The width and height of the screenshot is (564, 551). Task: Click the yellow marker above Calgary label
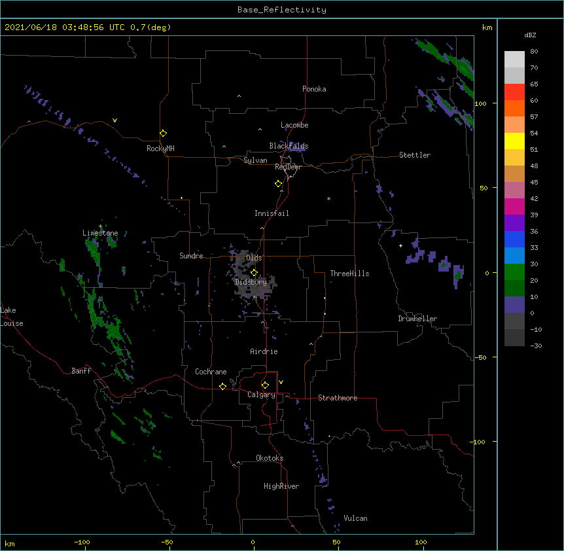click(x=265, y=385)
